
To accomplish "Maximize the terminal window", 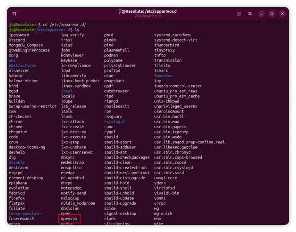I will pos(272,13).
